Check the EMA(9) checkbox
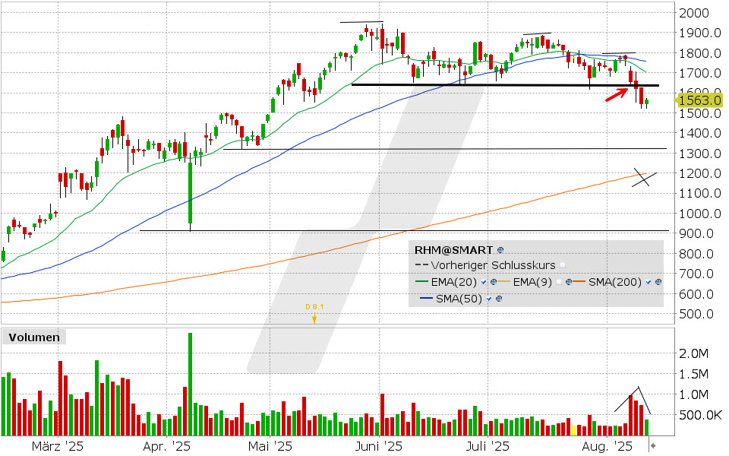The width and height of the screenshot is (729, 456). click(559, 282)
